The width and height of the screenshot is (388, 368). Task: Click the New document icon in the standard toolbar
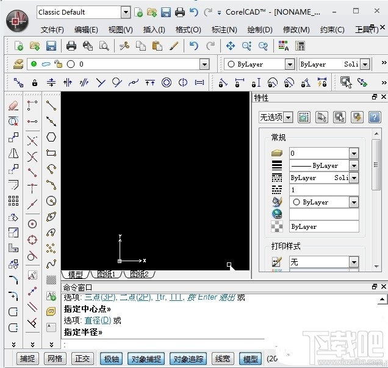pos(19,46)
